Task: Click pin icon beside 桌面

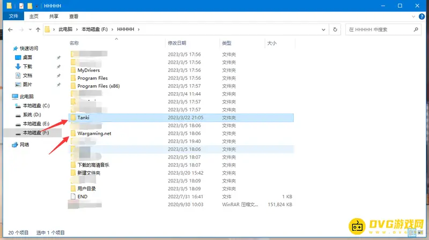Action: pyautogui.click(x=58, y=57)
